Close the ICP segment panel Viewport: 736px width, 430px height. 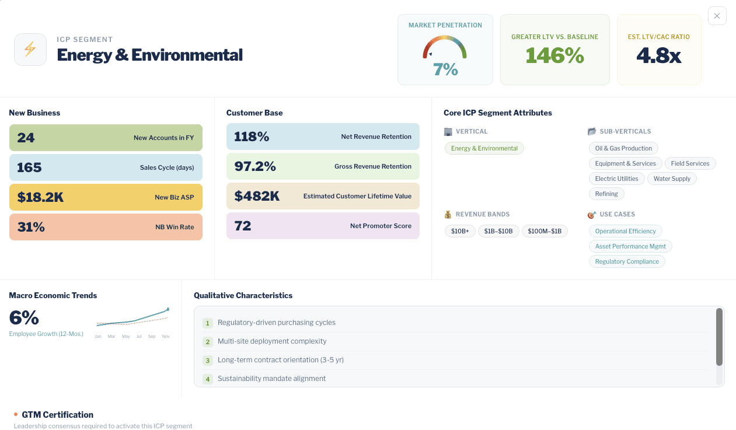coord(717,16)
